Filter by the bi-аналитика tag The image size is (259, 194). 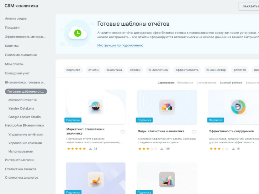pyautogui.click(x=158, y=70)
